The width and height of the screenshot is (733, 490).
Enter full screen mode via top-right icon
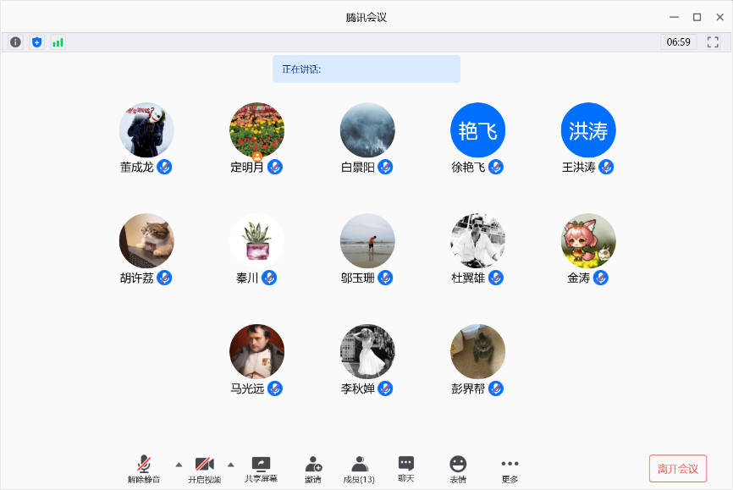[x=713, y=42]
